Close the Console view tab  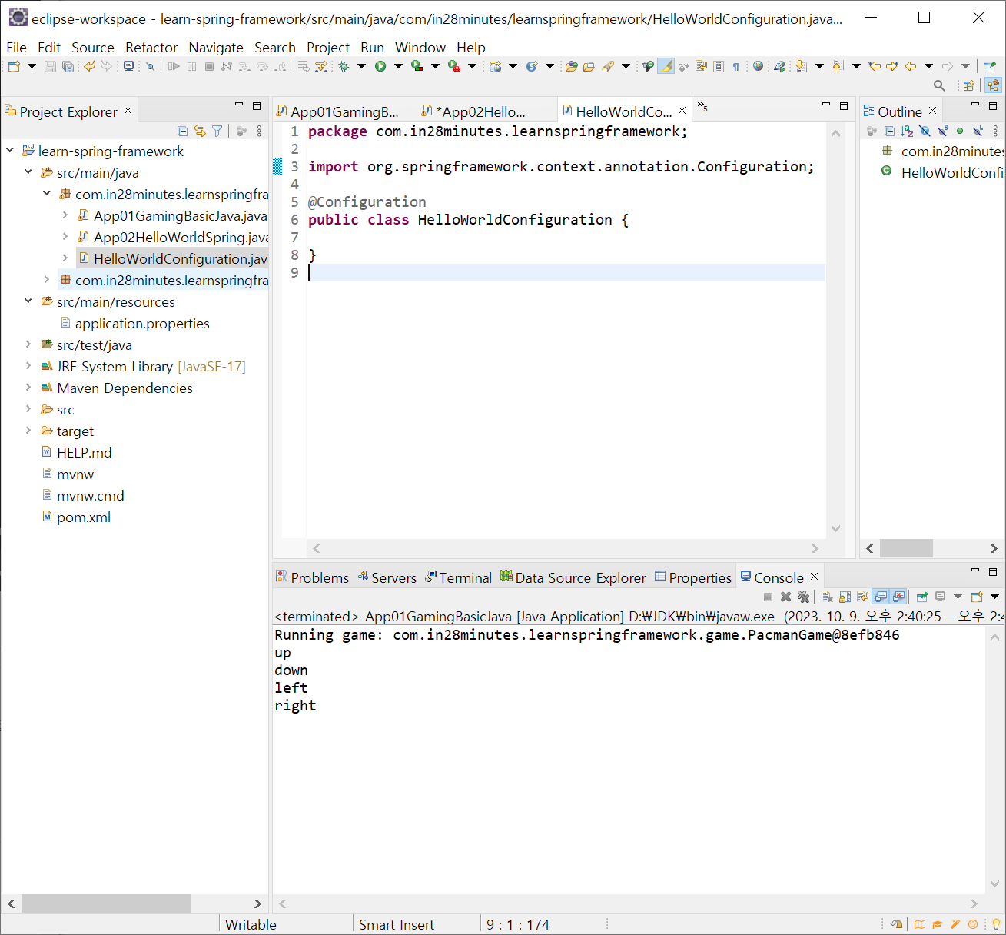click(x=815, y=577)
